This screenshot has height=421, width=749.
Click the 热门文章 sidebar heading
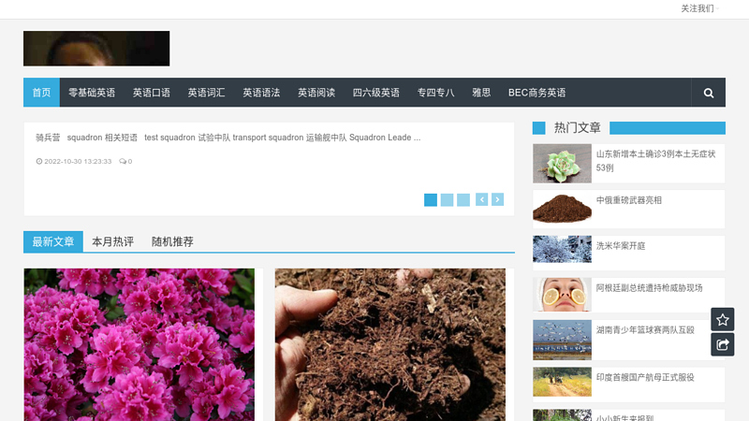[x=577, y=128]
